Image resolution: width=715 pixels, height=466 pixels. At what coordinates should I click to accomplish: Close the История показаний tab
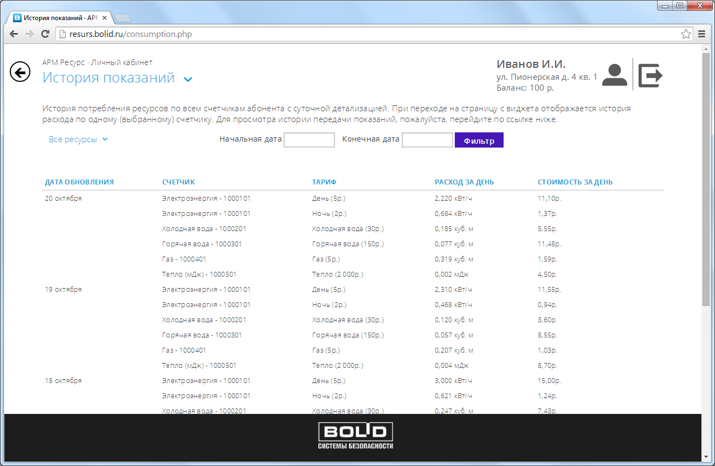[x=105, y=18]
